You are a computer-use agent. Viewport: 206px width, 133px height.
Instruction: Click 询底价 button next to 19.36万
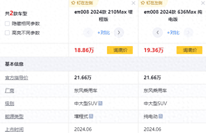[189, 50]
